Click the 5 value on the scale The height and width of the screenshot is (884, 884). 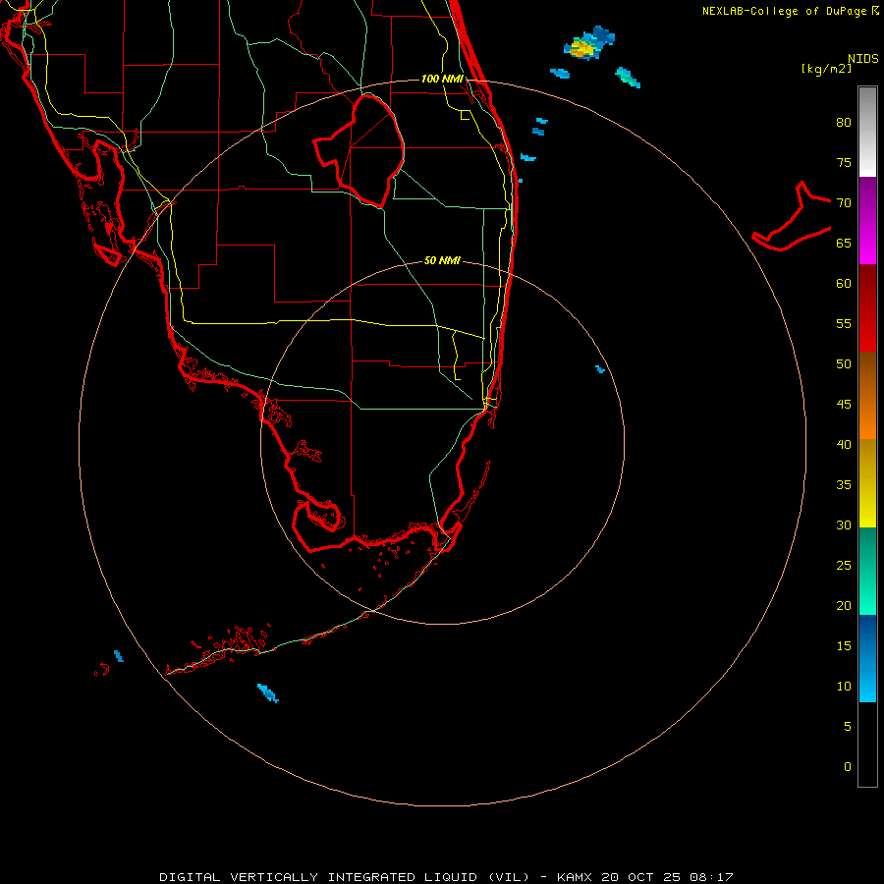click(848, 727)
